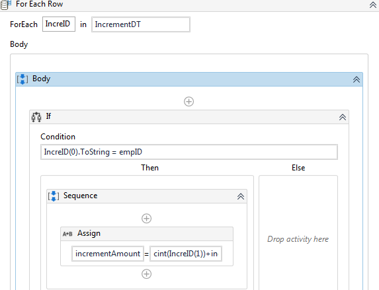This screenshot has height=290, width=379.
Task: Collapse the If activity
Action: coord(342,117)
